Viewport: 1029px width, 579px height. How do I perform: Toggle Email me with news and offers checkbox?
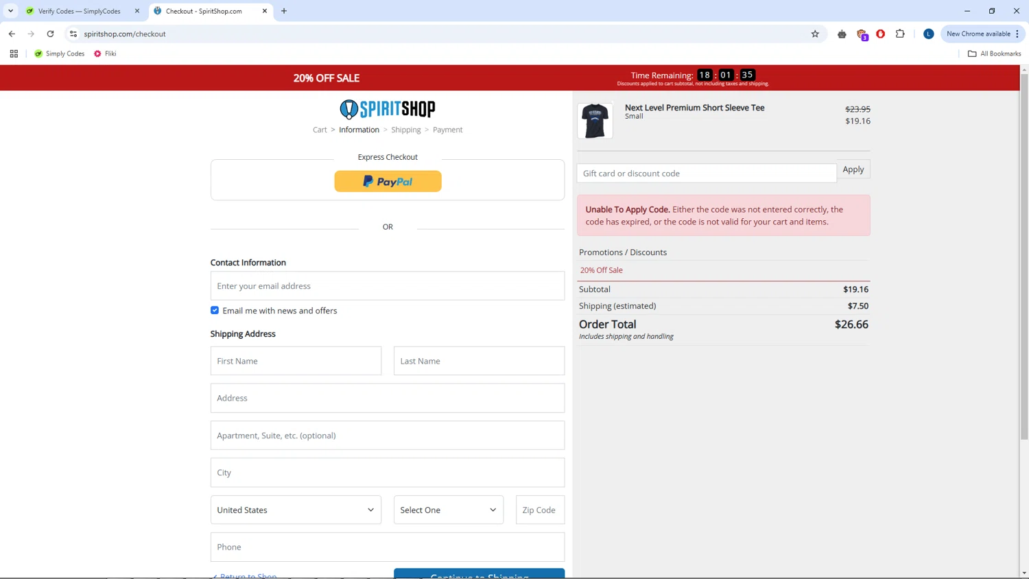[x=215, y=310]
